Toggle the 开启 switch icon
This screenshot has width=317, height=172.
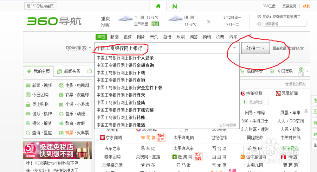(x=301, y=70)
